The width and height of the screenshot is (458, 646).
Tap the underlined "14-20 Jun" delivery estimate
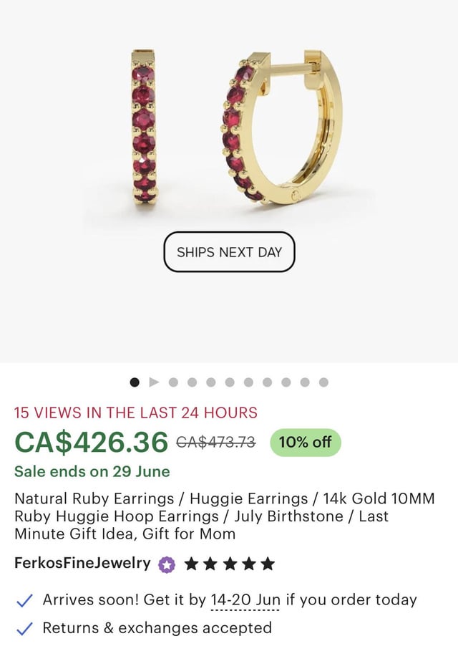(x=245, y=600)
